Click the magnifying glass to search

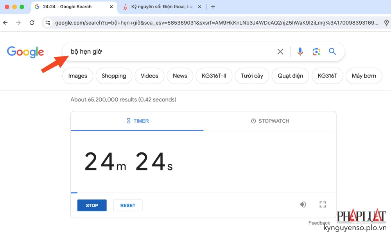332,51
